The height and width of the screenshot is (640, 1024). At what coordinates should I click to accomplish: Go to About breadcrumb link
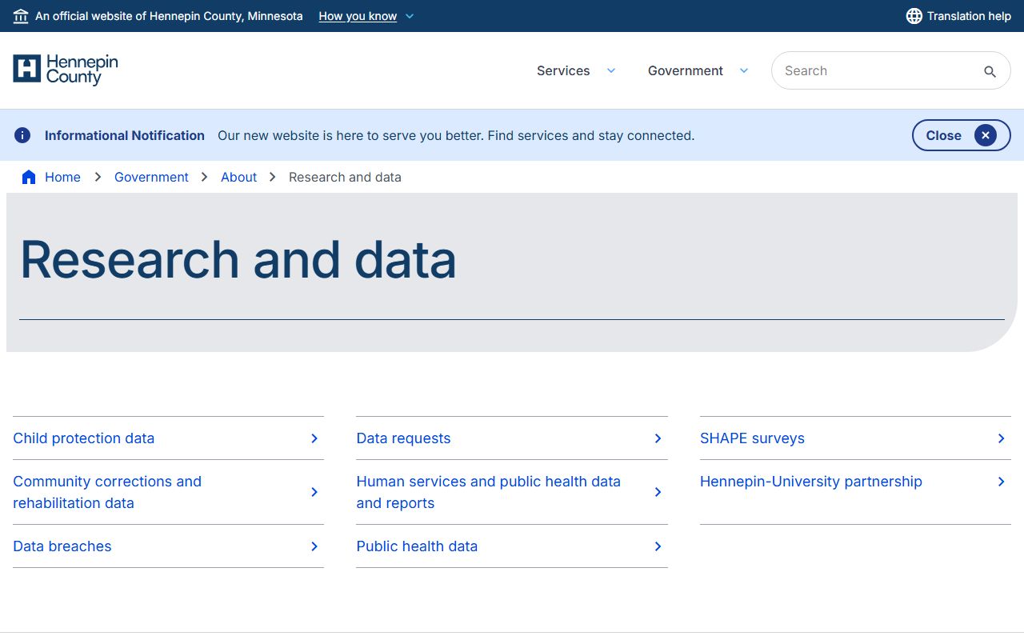coord(238,177)
